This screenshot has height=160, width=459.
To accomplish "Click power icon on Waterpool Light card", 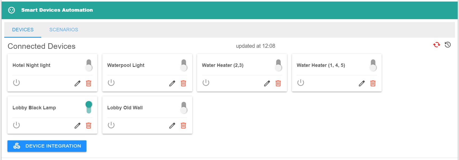I will pyautogui.click(x=111, y=83).
